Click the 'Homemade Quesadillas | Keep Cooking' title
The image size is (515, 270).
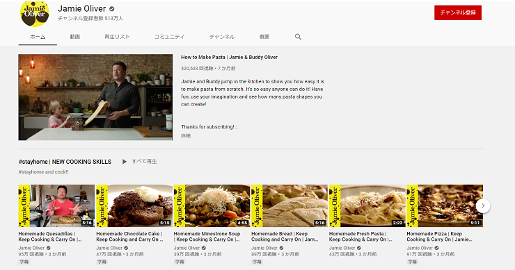click(x=50, y=237)
